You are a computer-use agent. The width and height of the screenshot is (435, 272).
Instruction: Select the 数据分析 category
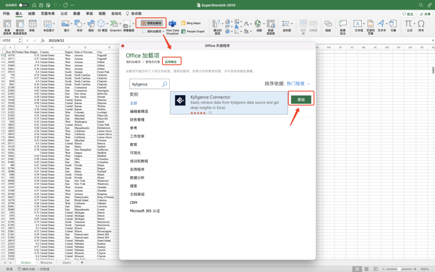point(137,178)
